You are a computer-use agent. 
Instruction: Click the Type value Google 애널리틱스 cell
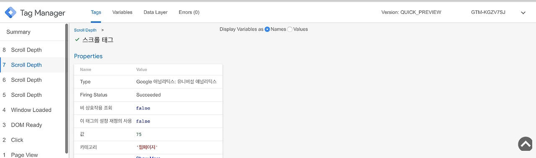(176, 82)
